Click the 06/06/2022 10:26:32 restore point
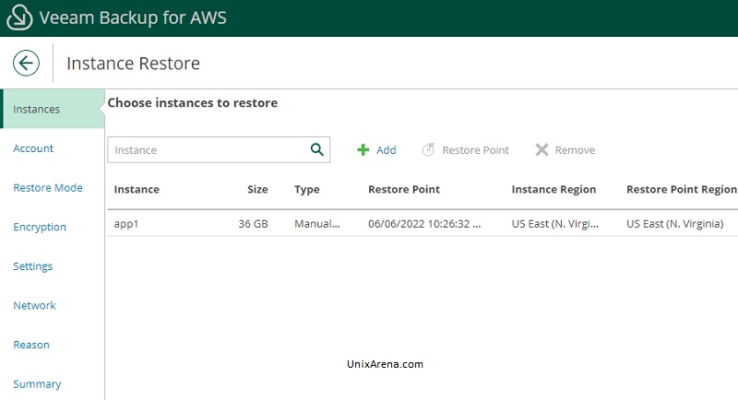The width and height of the screenshot is (738, 400). point(424,224)
